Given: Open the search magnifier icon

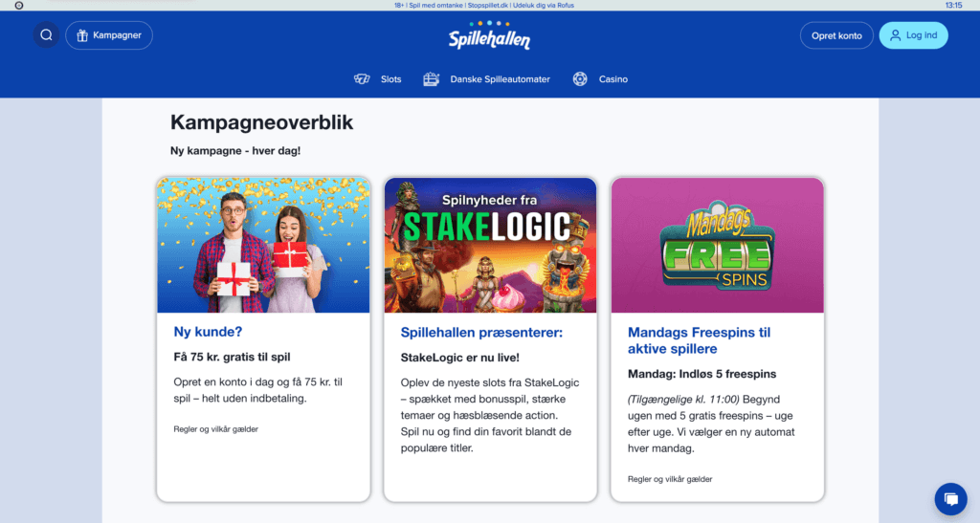Looking at the screenshot, I should [x=46, y=35].
